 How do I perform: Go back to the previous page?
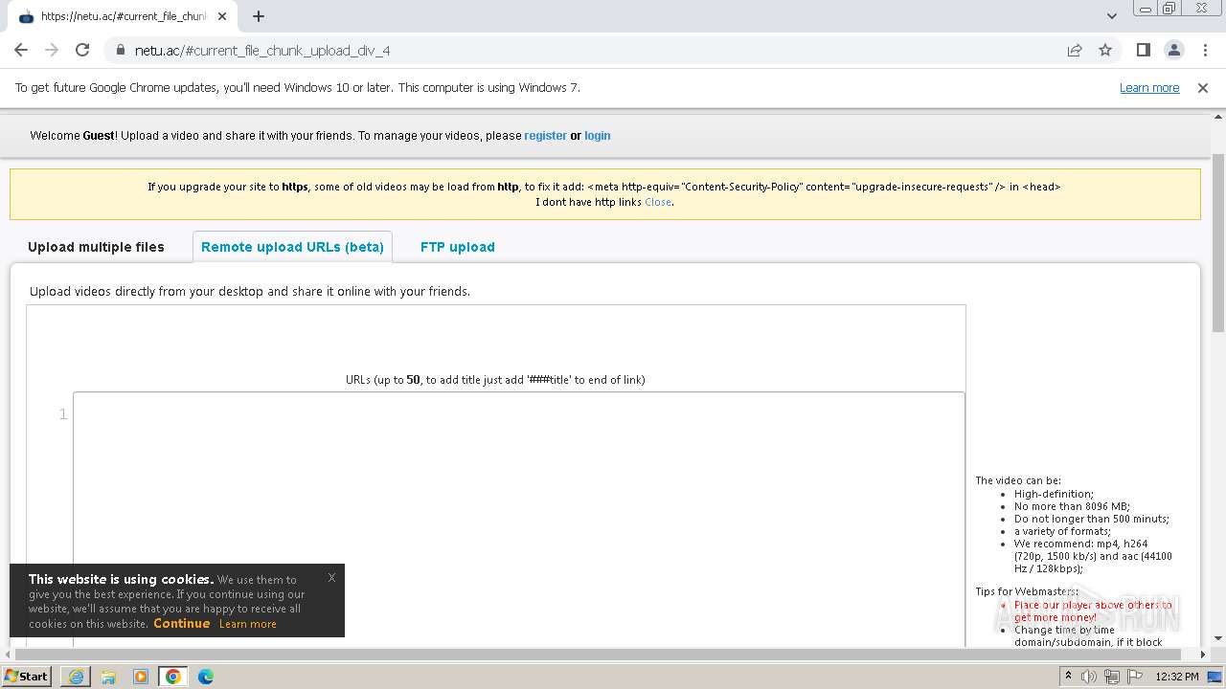21,50
